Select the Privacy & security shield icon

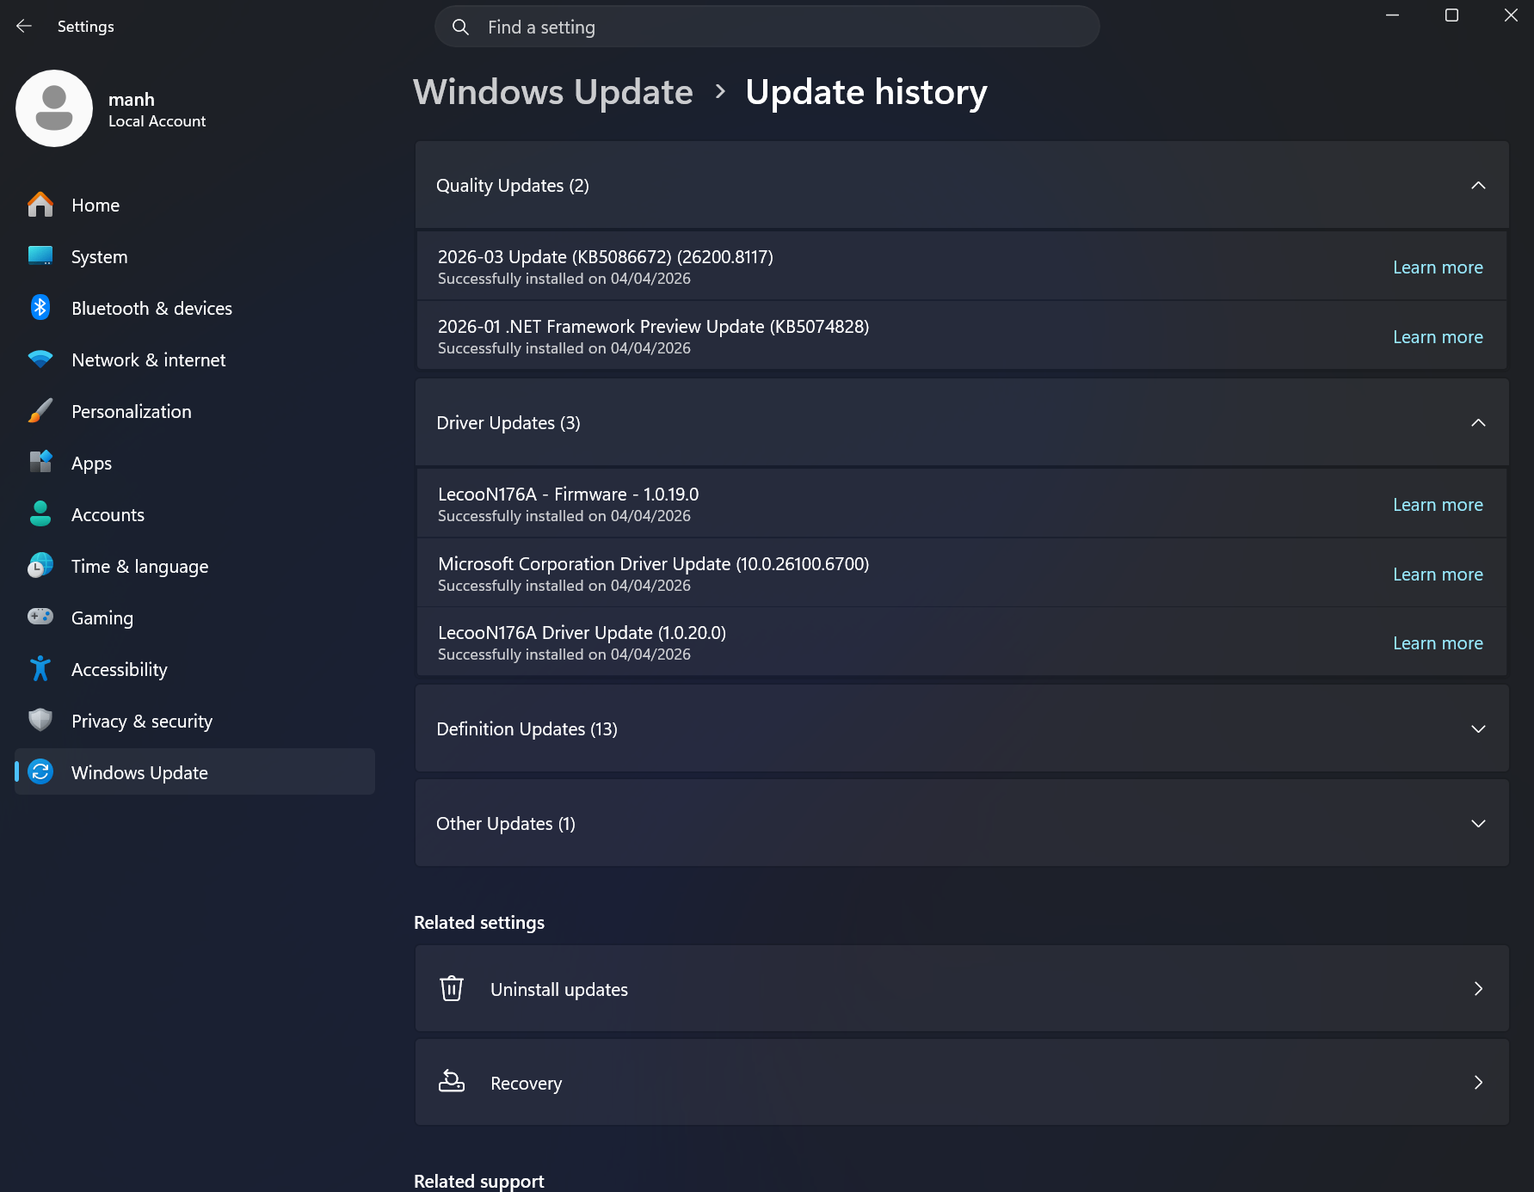(40, 721)
